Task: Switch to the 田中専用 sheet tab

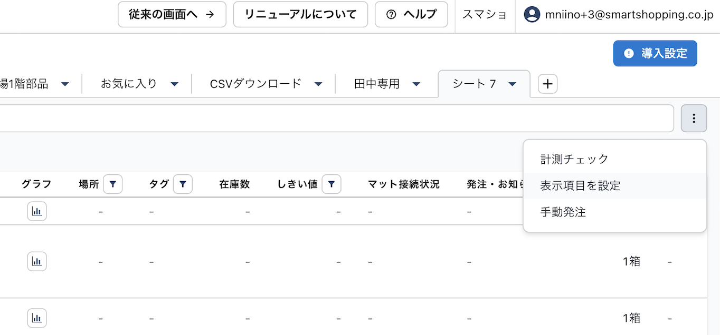Action: tap(377, 84)
